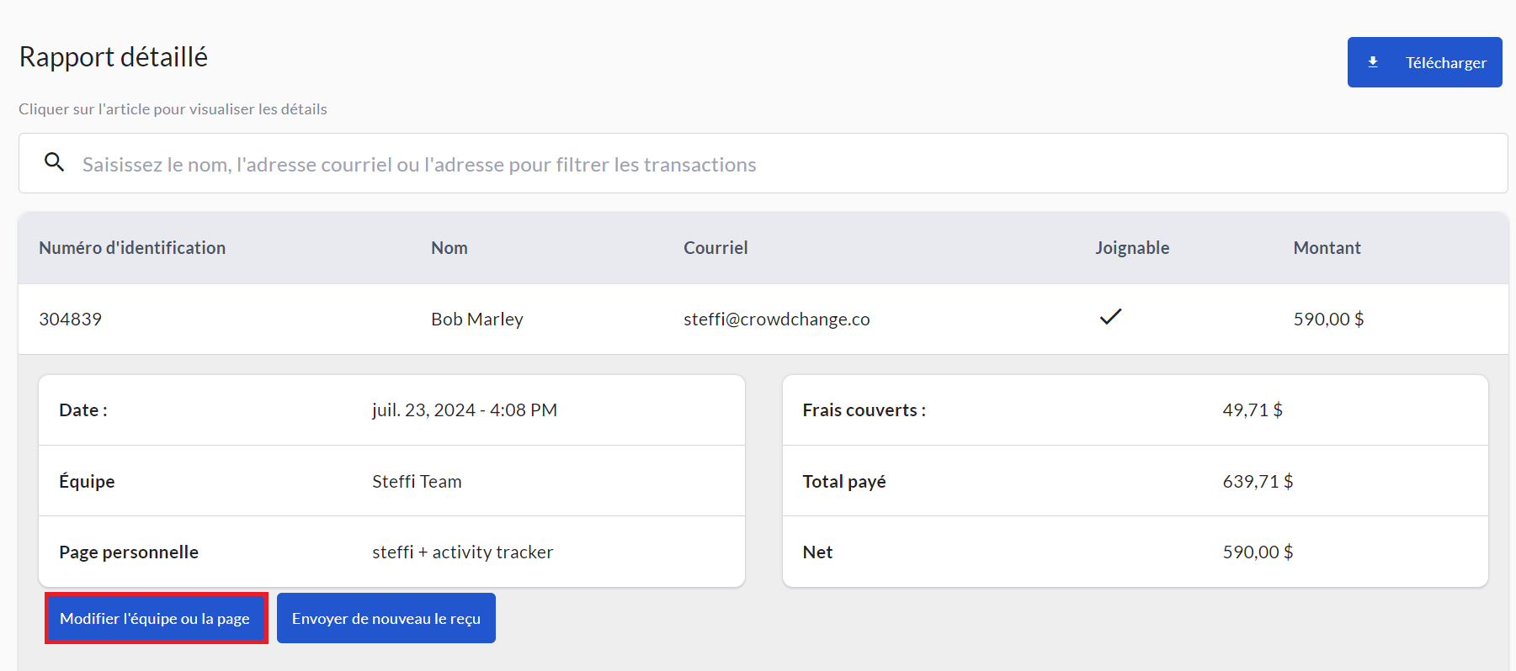
Task: Click the steffi + activity tracker page value
Action: 462,552
